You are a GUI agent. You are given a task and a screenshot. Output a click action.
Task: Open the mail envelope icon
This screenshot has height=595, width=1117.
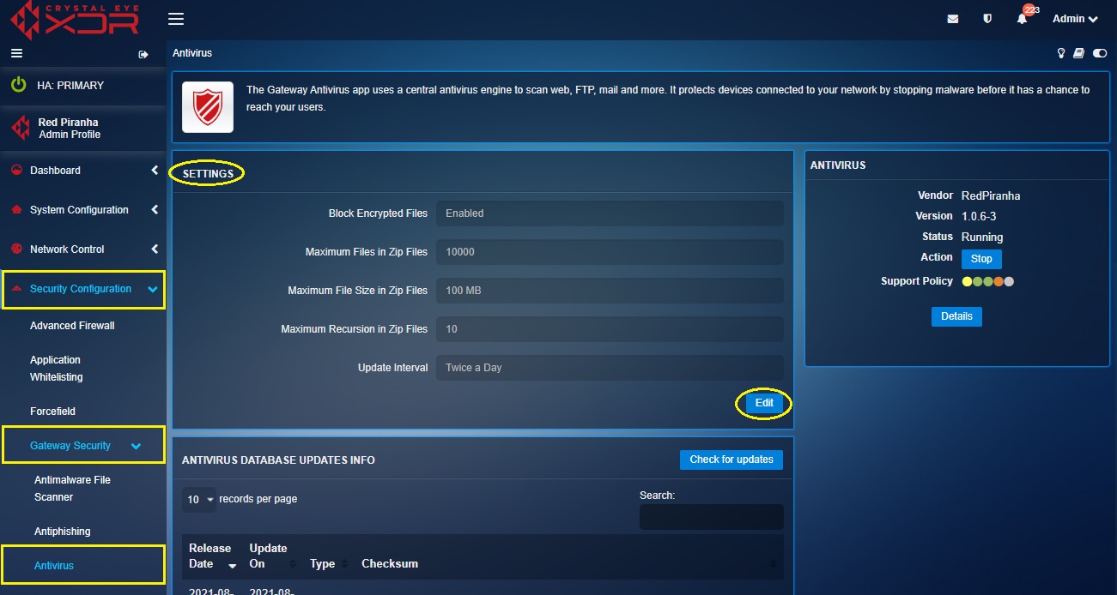click(953, 19)
